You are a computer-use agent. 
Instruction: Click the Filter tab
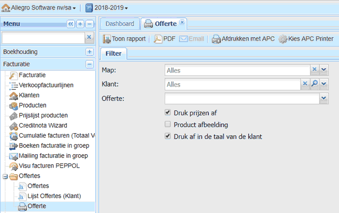[x=114, y=53]
